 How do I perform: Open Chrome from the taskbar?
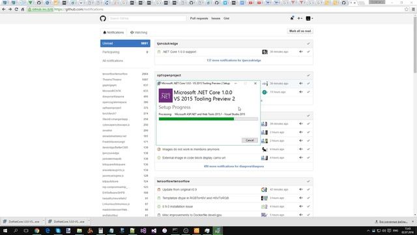[36, 230]
